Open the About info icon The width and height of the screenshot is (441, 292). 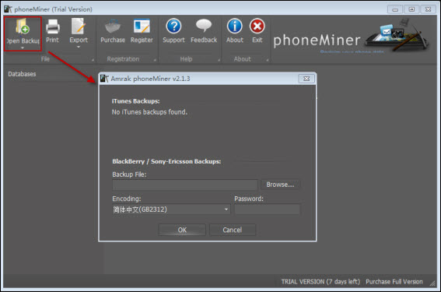pyautogui.click(x=235, y=26)
